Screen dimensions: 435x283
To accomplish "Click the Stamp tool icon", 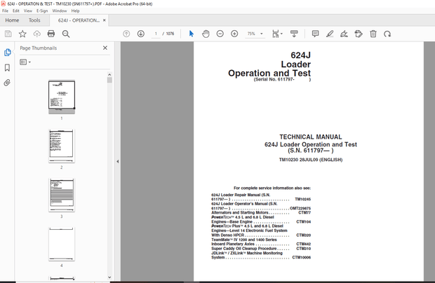I will pyautogui.click(x=359, y=34).
